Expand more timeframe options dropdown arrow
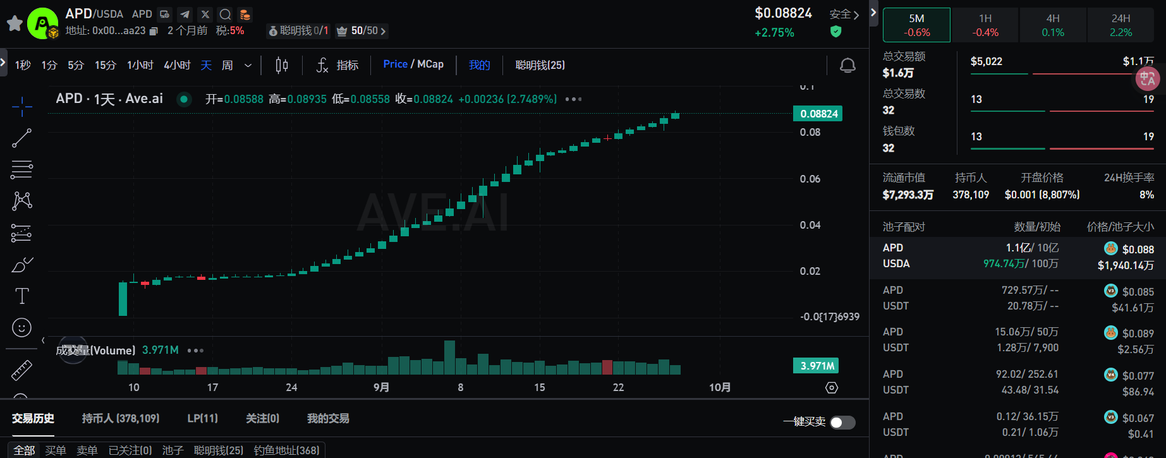The image size is (1166, 458). [248, 65]
